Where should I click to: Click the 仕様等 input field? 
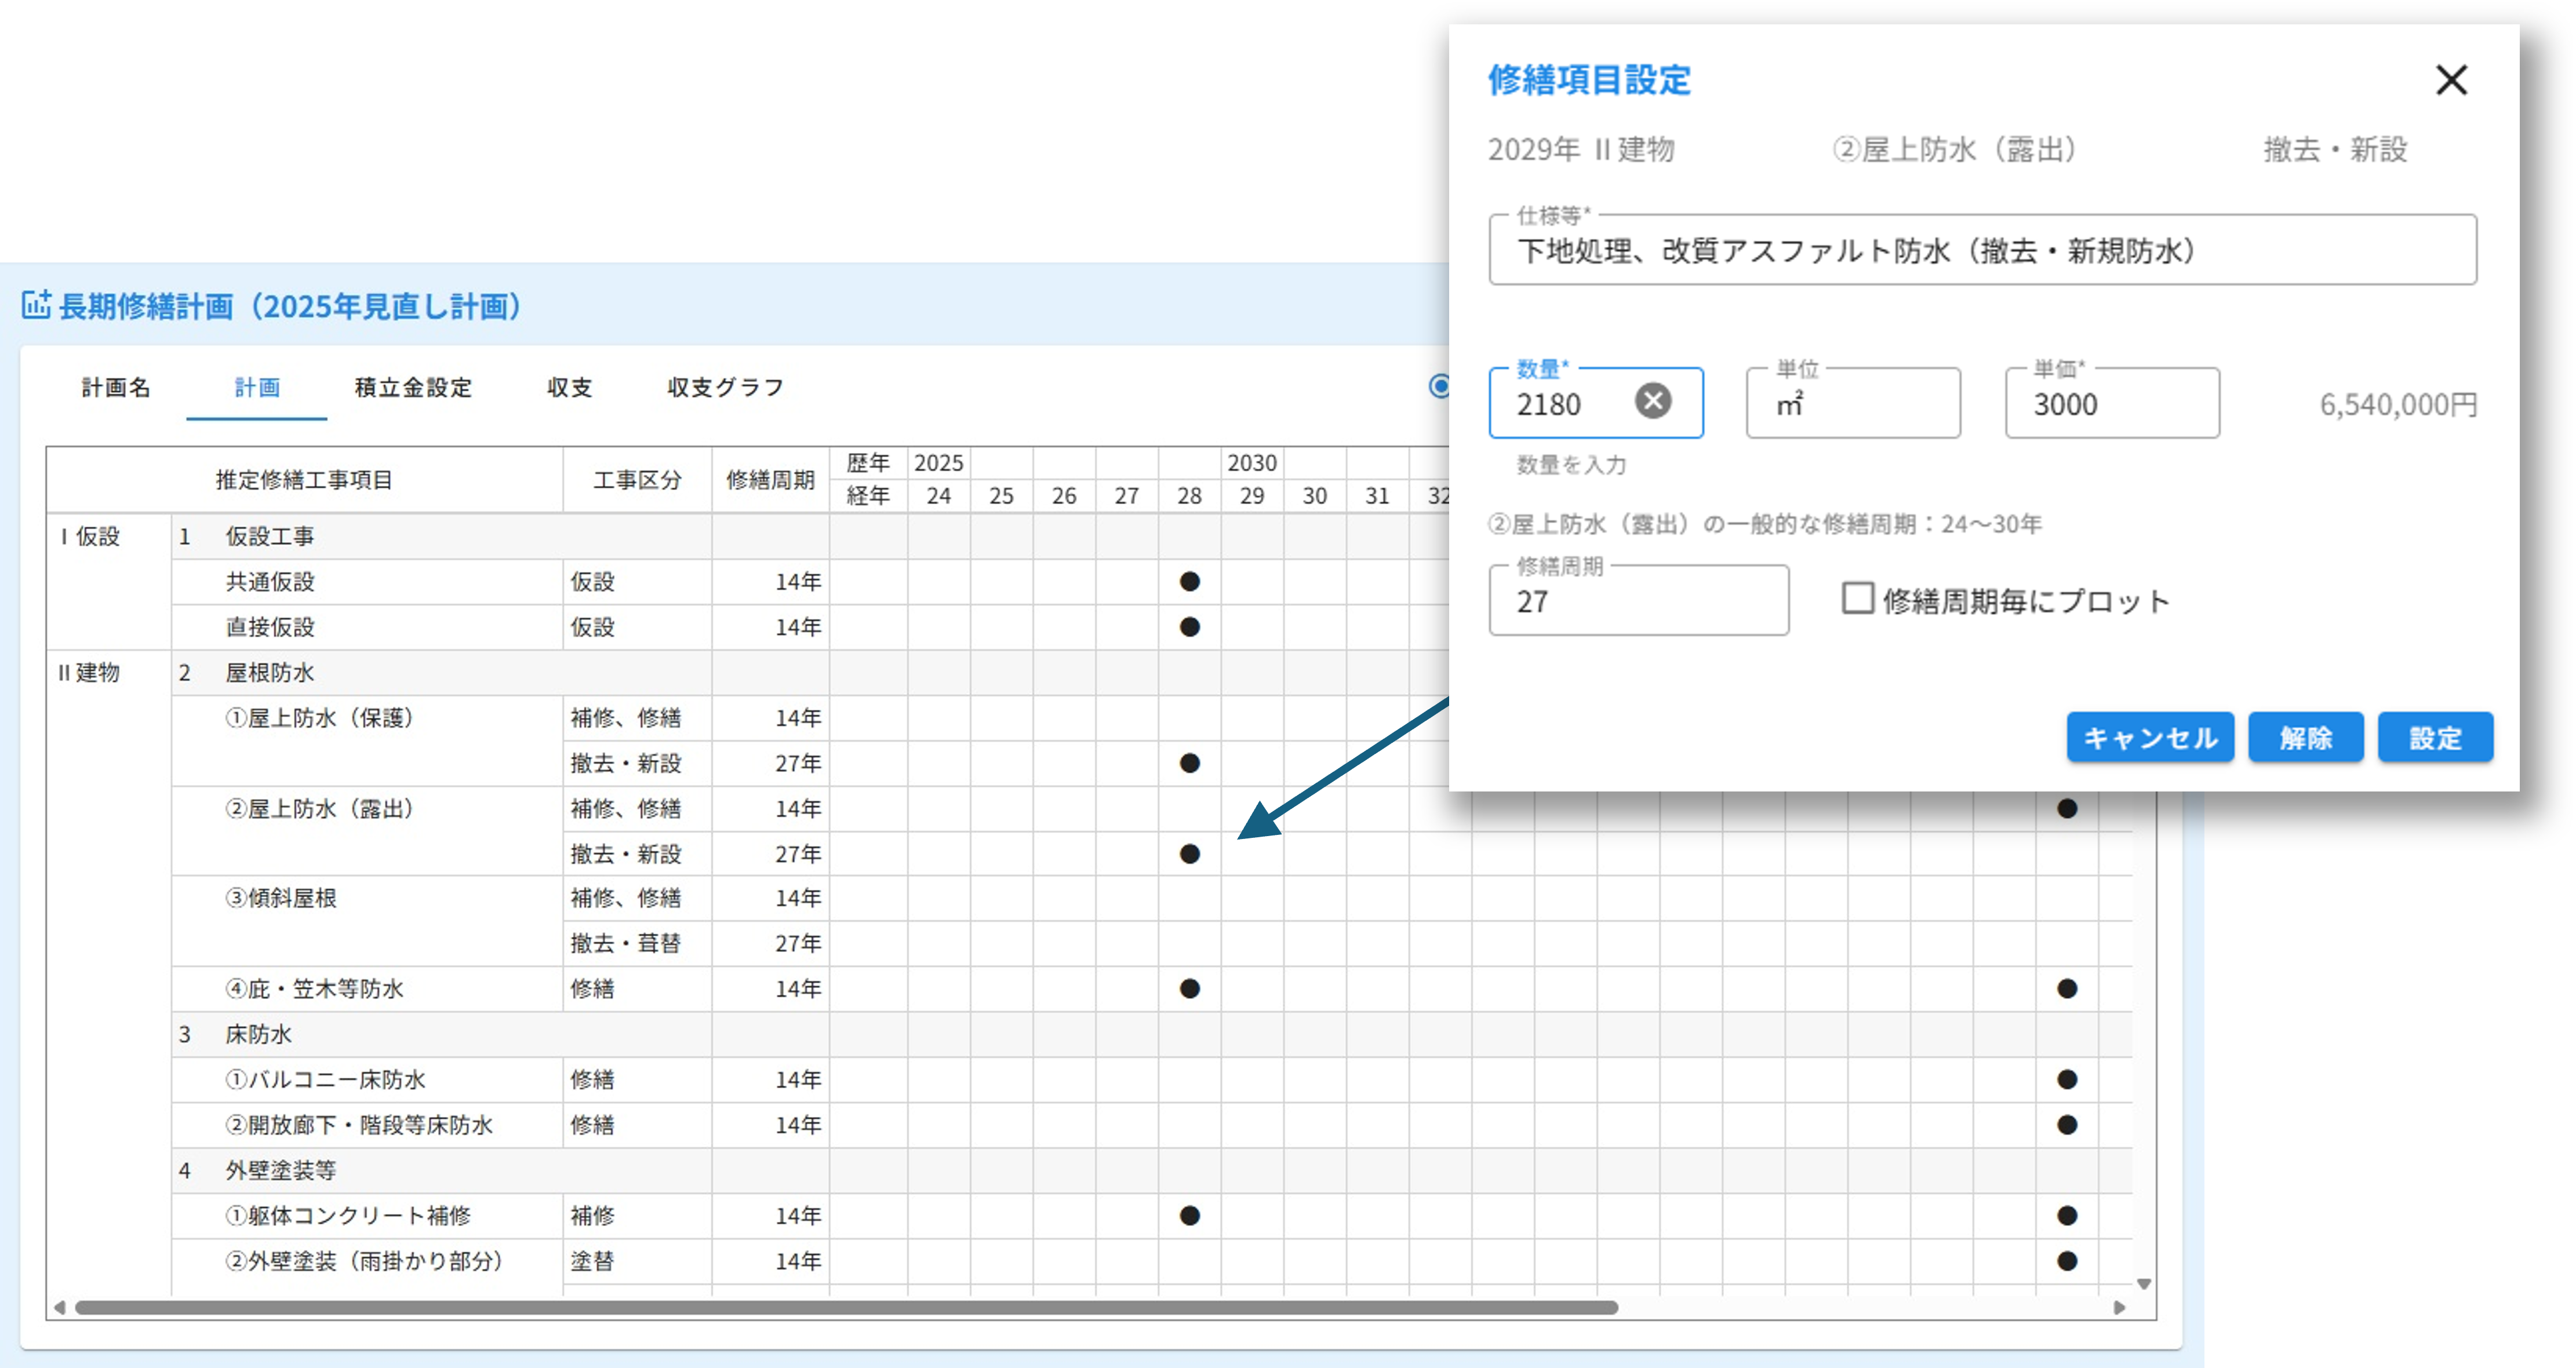click(1982, 250)
